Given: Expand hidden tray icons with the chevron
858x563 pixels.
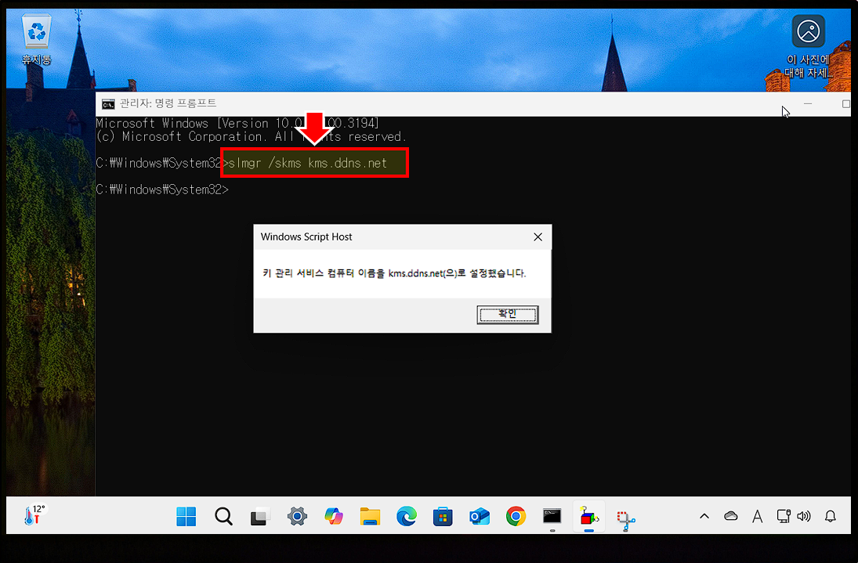Looking at the screenshot, I should (x=704, y=516).
